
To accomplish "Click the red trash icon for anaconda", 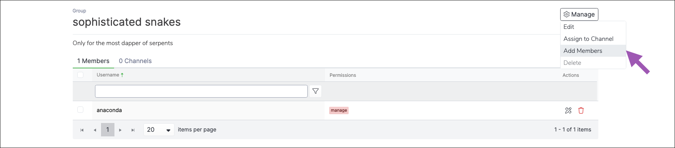I will pos(581,110).
